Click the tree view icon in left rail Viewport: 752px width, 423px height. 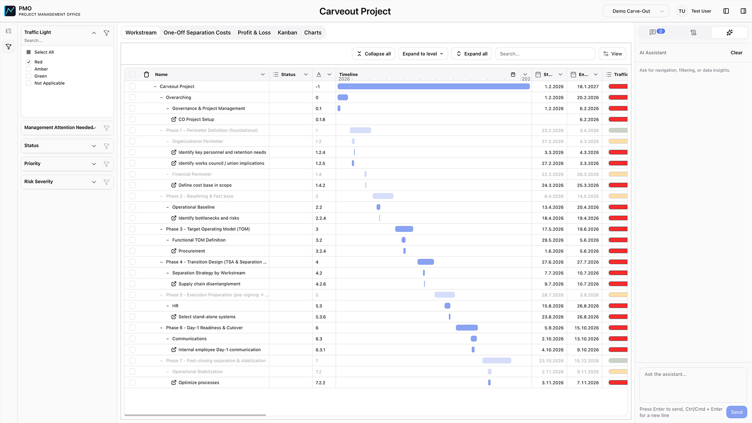(9, 31)
